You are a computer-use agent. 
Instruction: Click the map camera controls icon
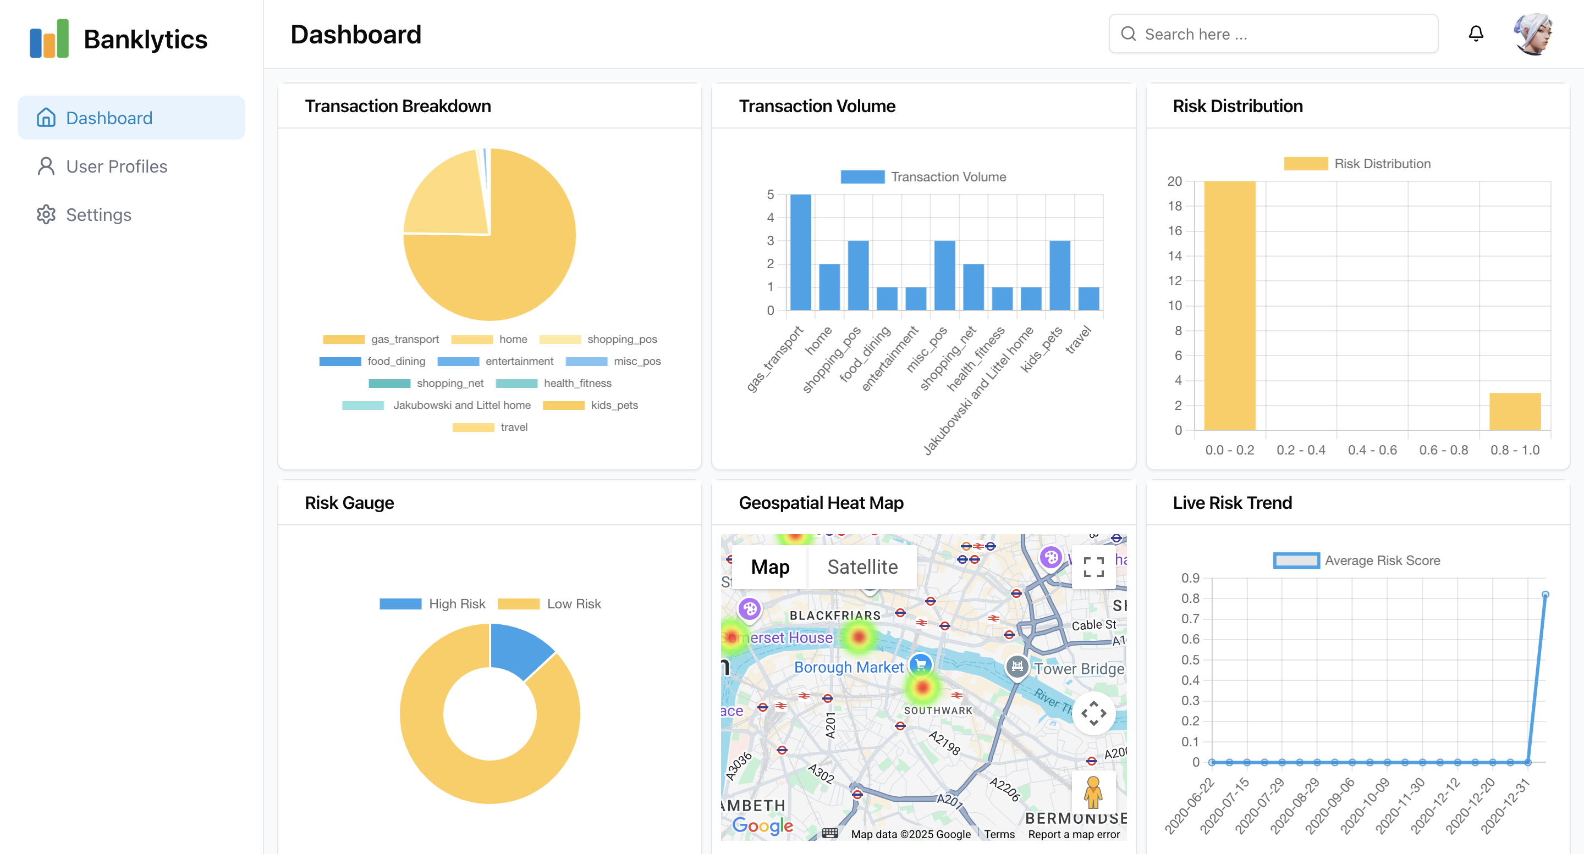(1093, 713)
